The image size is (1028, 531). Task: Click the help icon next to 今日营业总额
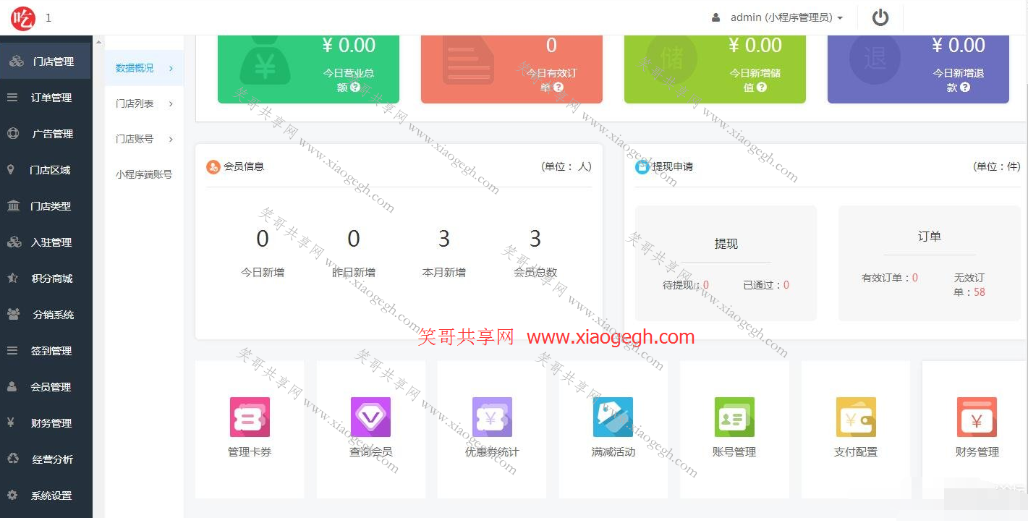355,87
